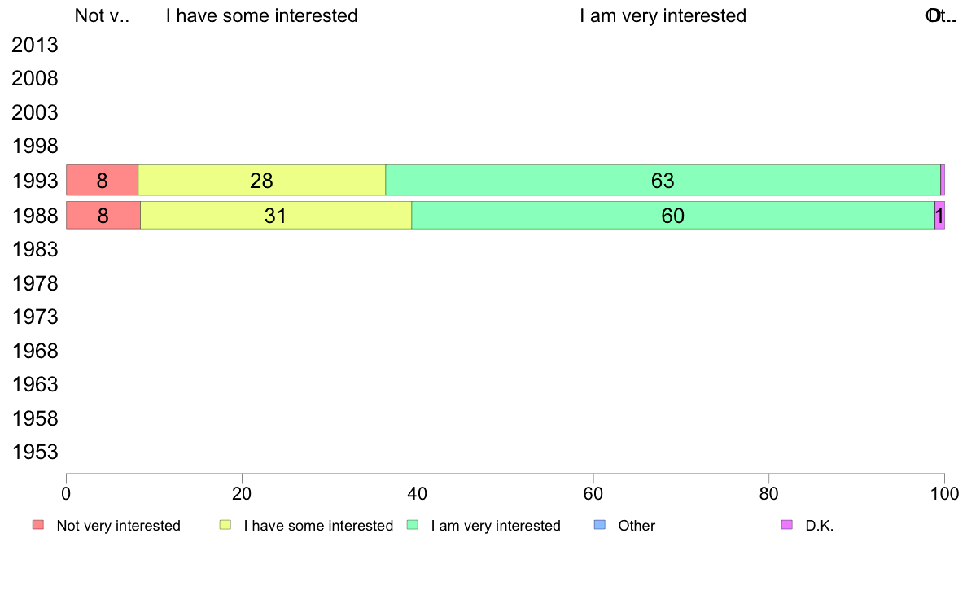
Task: Click the yellow I have some interested legend swatch
Action: click(x=225, y=525)
